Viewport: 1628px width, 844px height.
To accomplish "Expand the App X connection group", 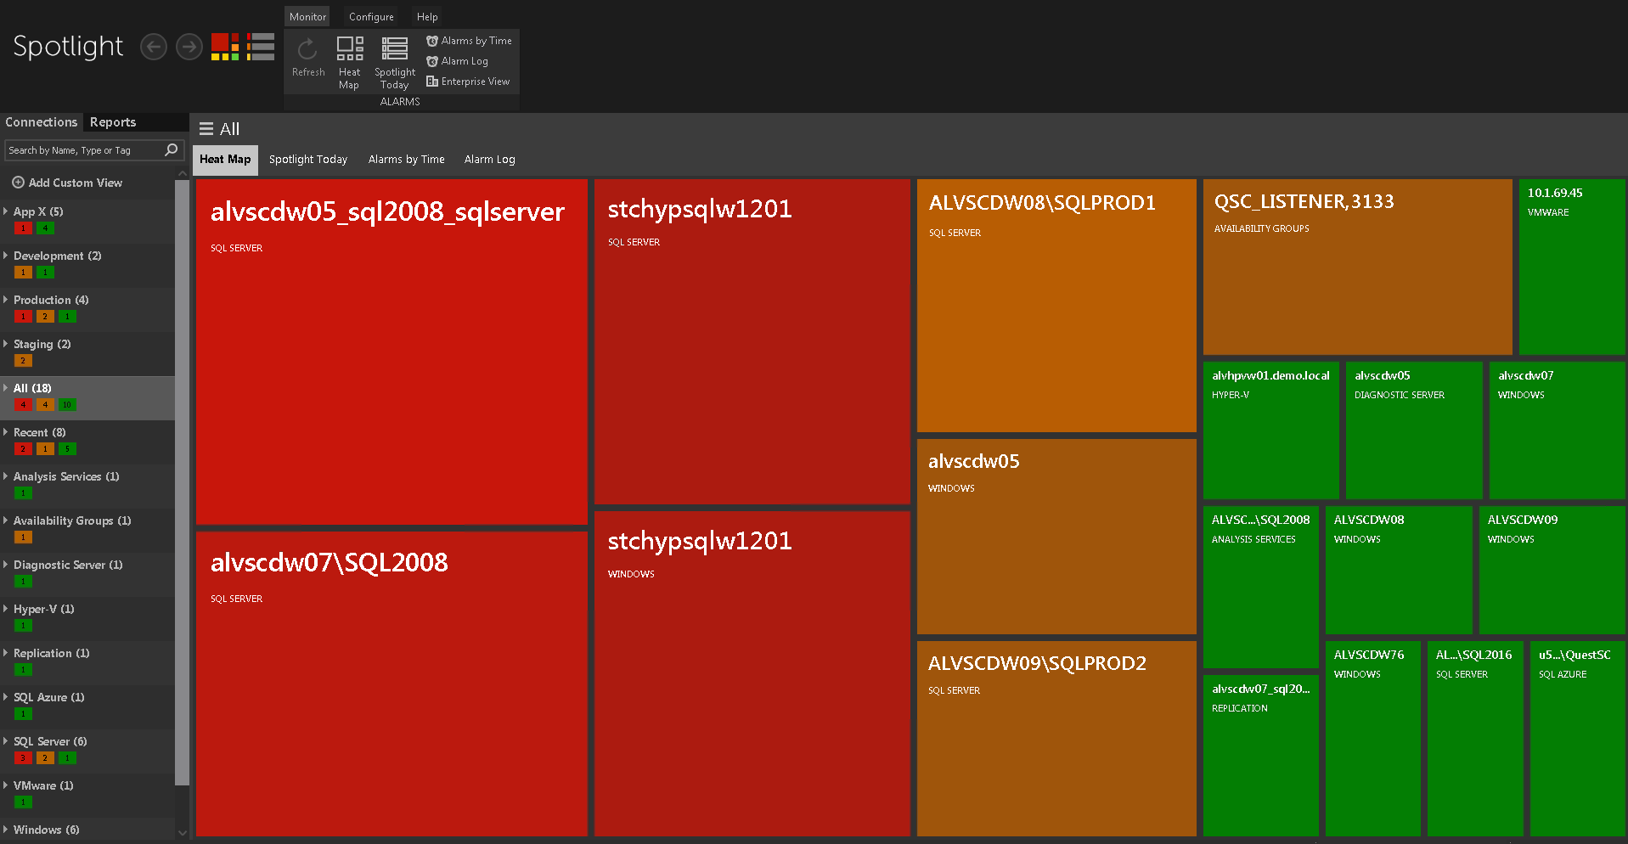I will pos(6,211).
